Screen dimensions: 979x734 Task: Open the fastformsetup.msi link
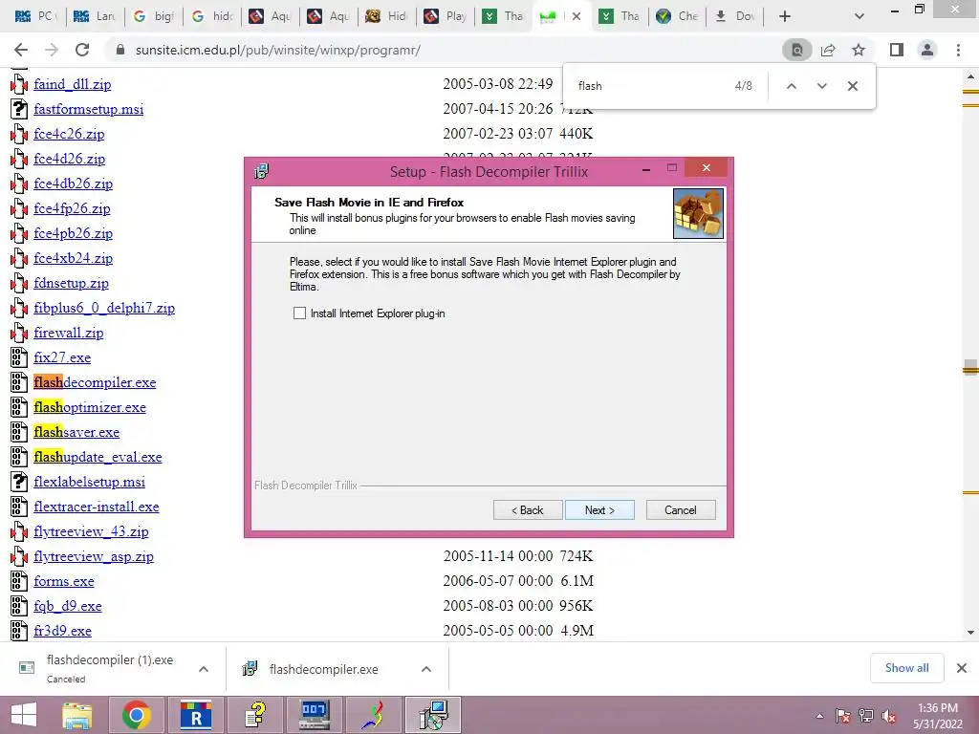pyautogui.click(x=89, y=109)
